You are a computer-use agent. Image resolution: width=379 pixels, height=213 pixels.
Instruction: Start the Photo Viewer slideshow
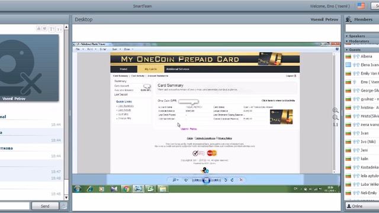point(206,180)
